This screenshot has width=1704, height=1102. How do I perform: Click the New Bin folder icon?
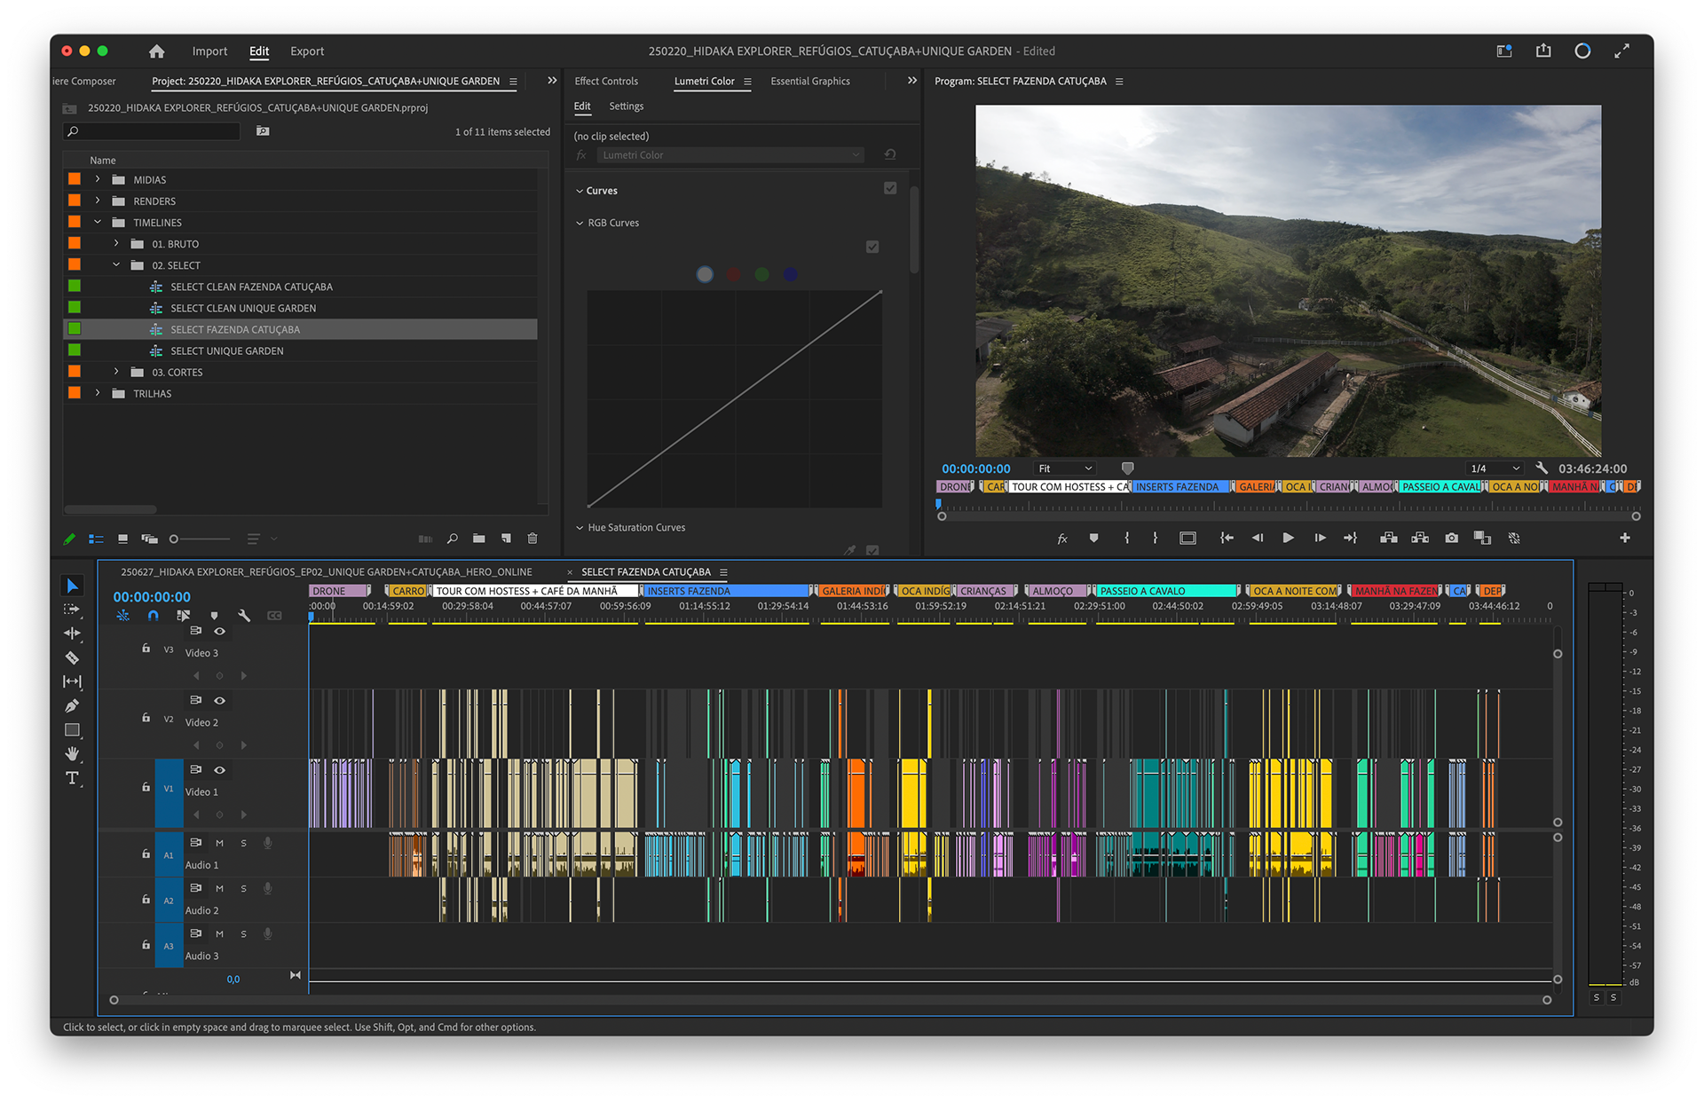(479, 539)
